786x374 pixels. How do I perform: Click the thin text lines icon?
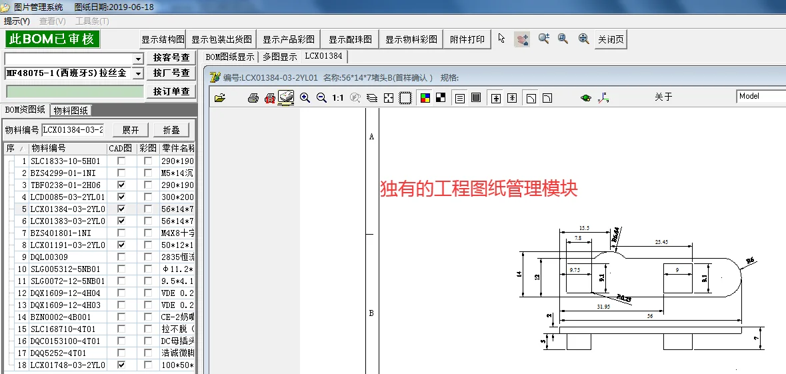[x=460, y=98]
